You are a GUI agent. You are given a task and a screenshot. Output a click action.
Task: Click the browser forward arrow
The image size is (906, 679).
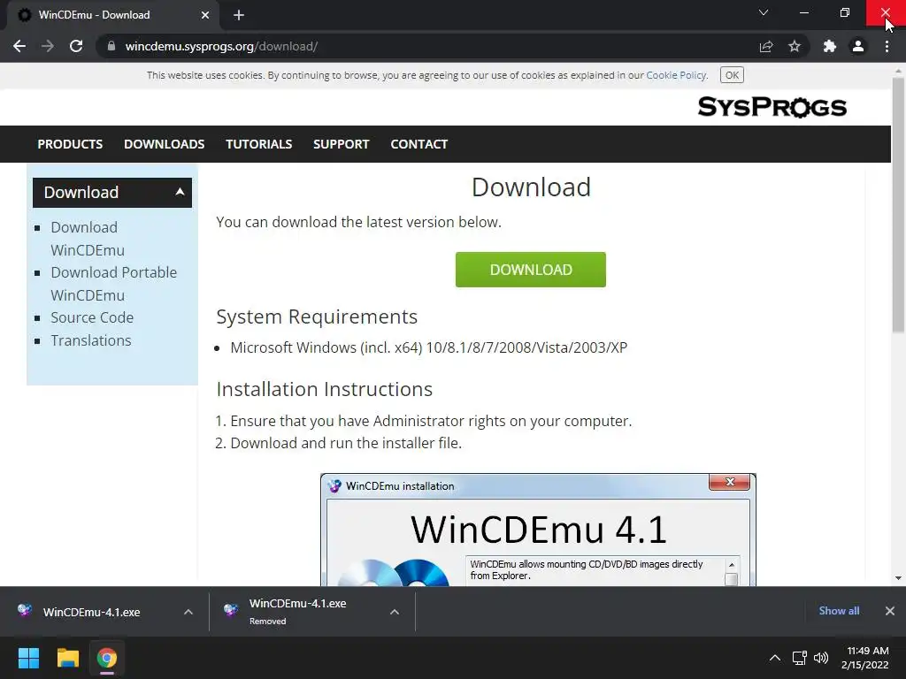[48, 46]
